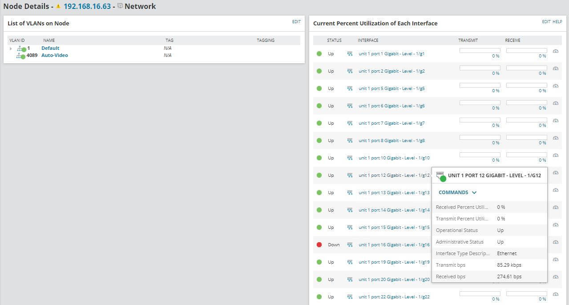Click interface icon for port 2 1/g2
This screenshot has width=569, height=305.
(350, 71)
